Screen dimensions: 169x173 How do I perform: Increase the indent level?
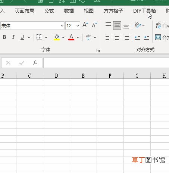tap(147, 37)
